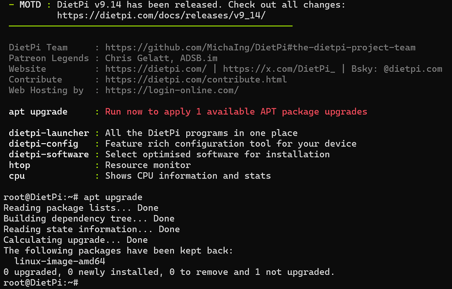Open the login-online.com web hosting link
452x289 pixels.
click(172, 90)
